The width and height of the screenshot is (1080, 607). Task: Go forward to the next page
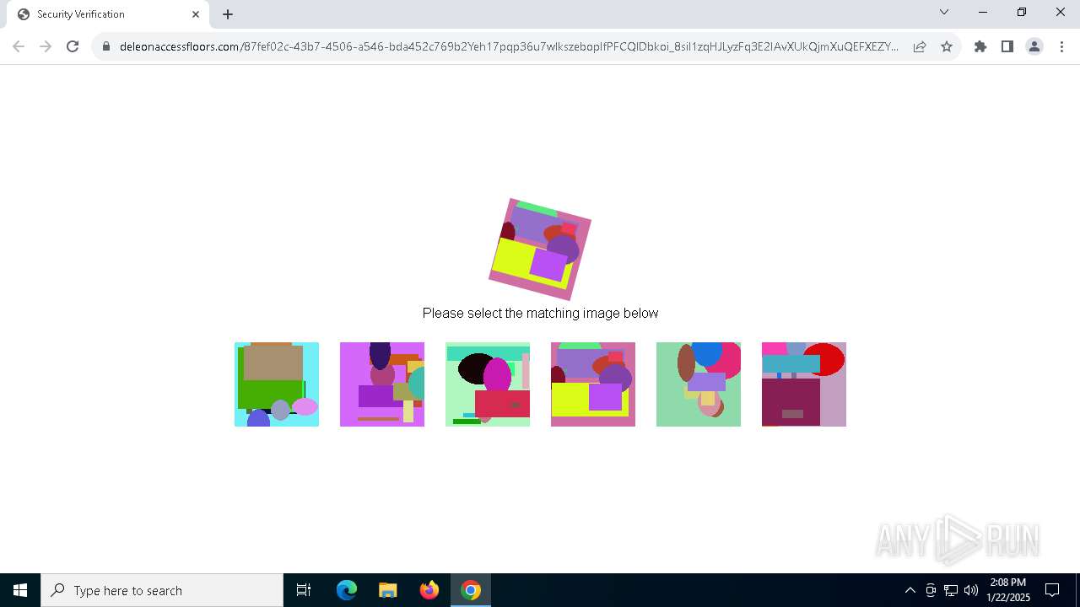point(46,46)
